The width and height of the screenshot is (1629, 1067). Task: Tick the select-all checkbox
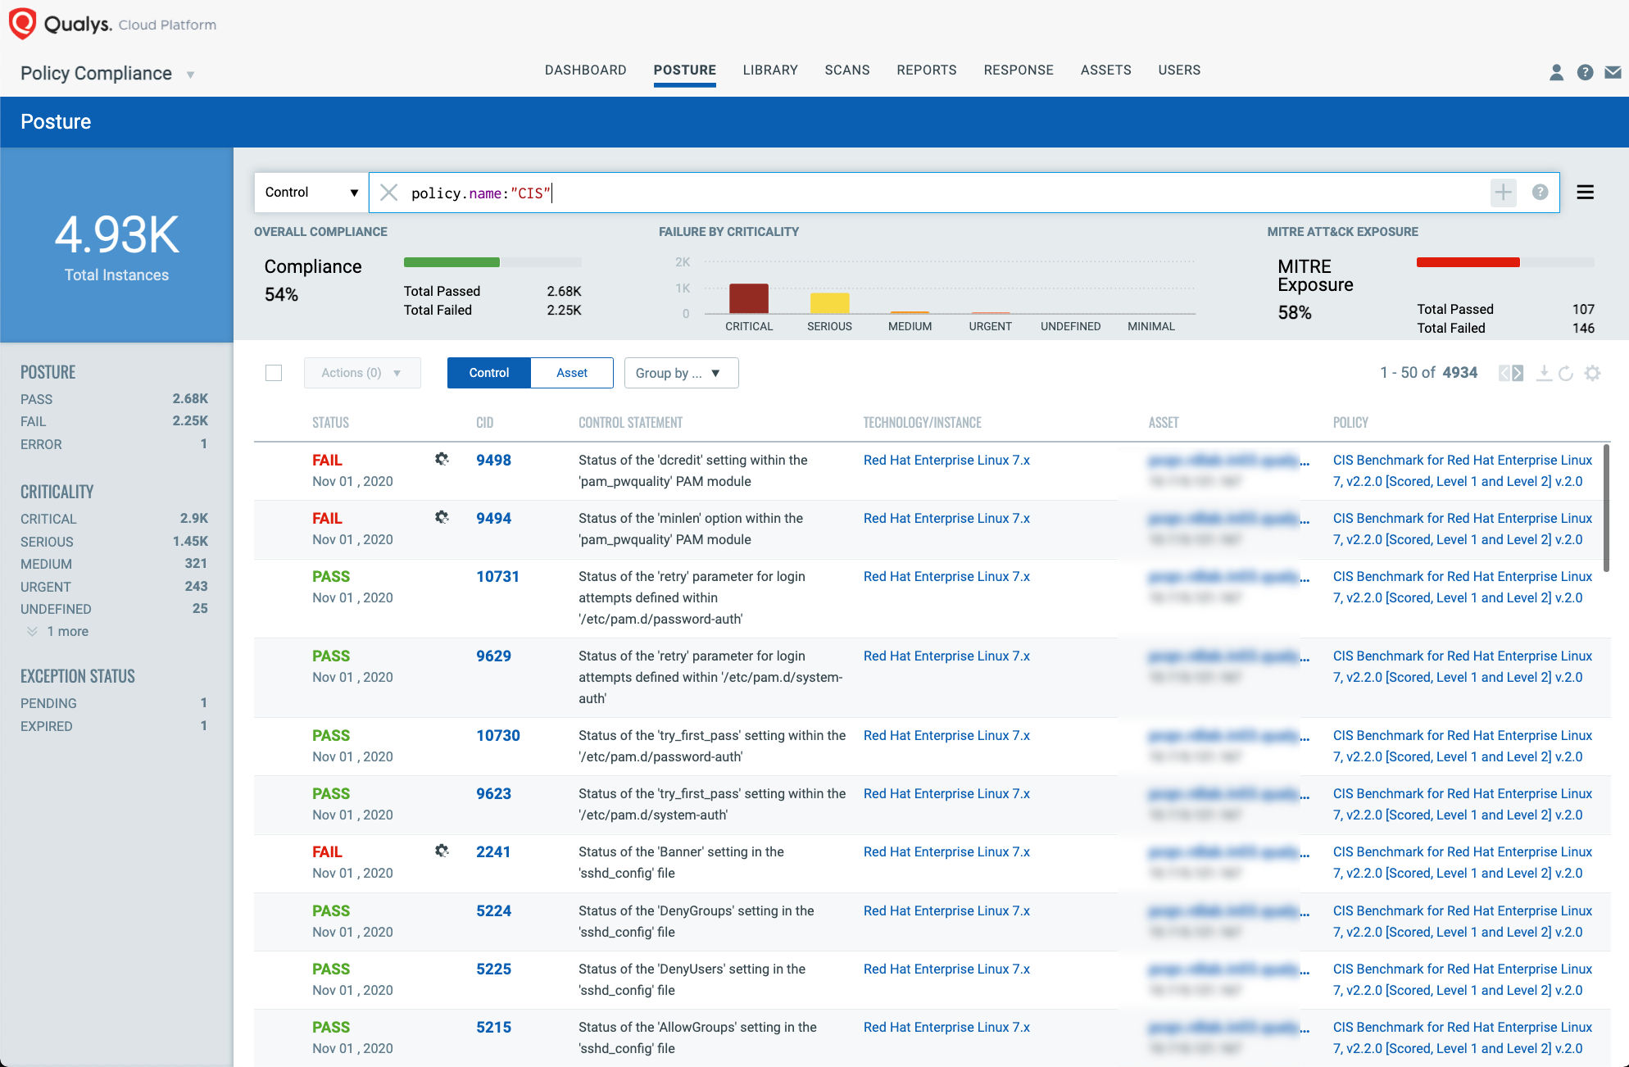274,373
